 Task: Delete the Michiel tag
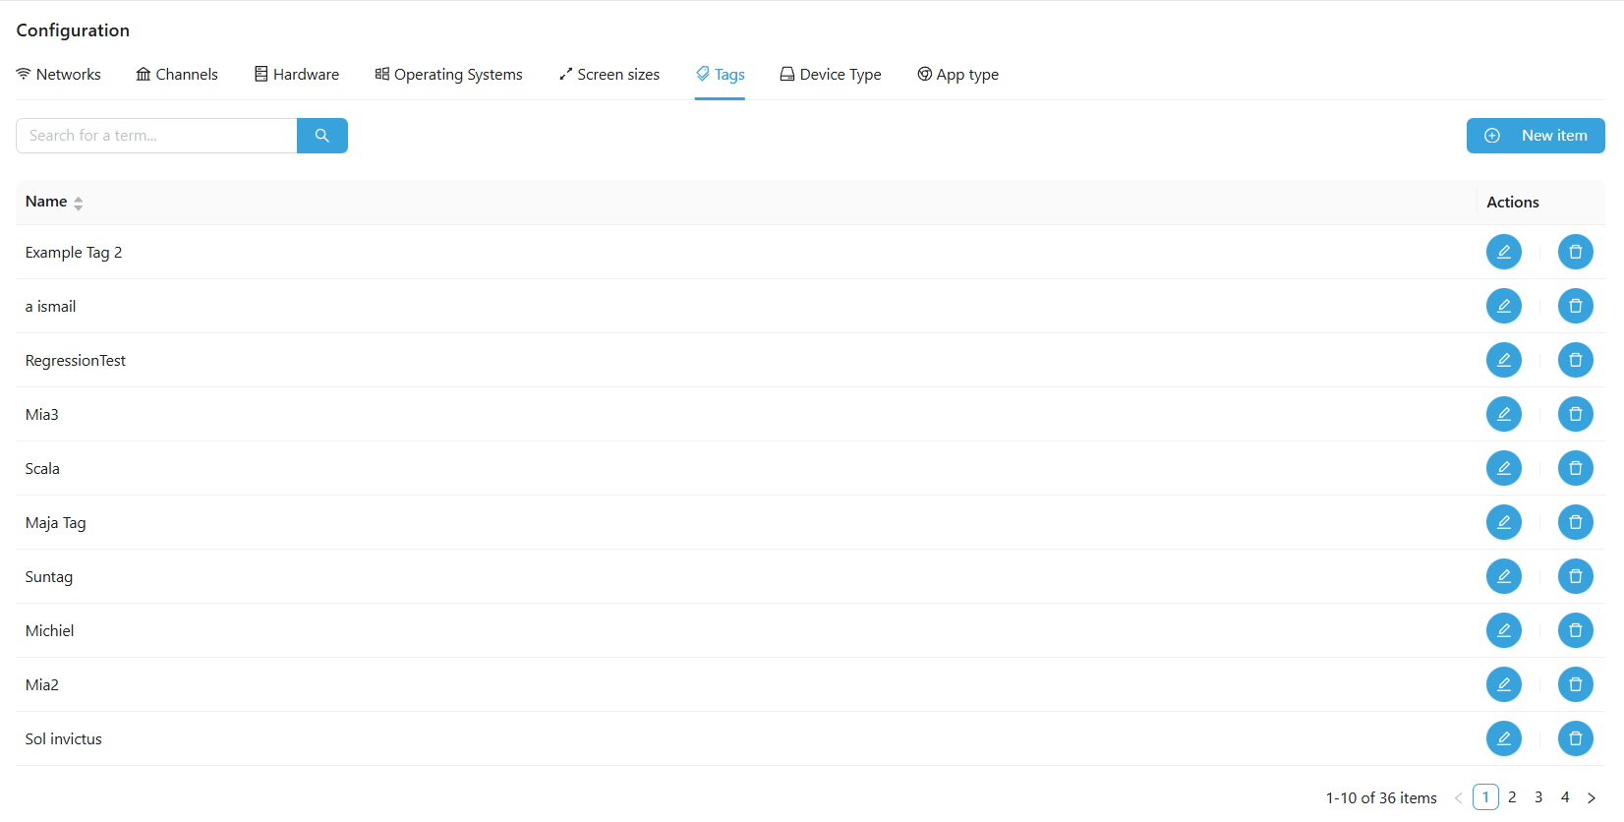pyautogui.click(x=1575, y=630)
